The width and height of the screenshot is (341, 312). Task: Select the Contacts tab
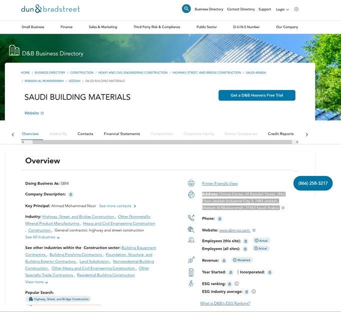[x=85, y=133]
